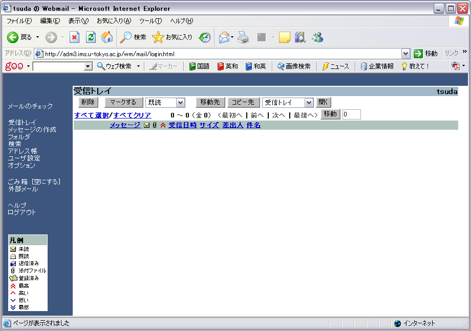
Task: Open Favorites (お気に入り) star button
Action: tap(172, 37)
